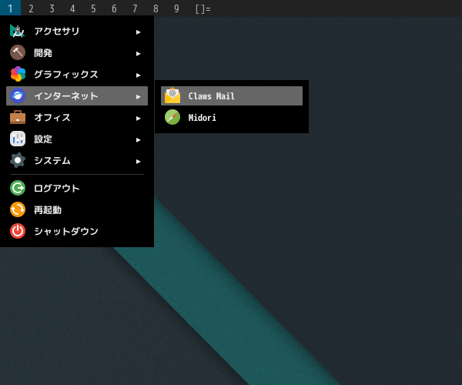The width and height of the screenshot is (462, 385).
Task: Expand the 開発 submenu arrow
Action: point(138,54)
